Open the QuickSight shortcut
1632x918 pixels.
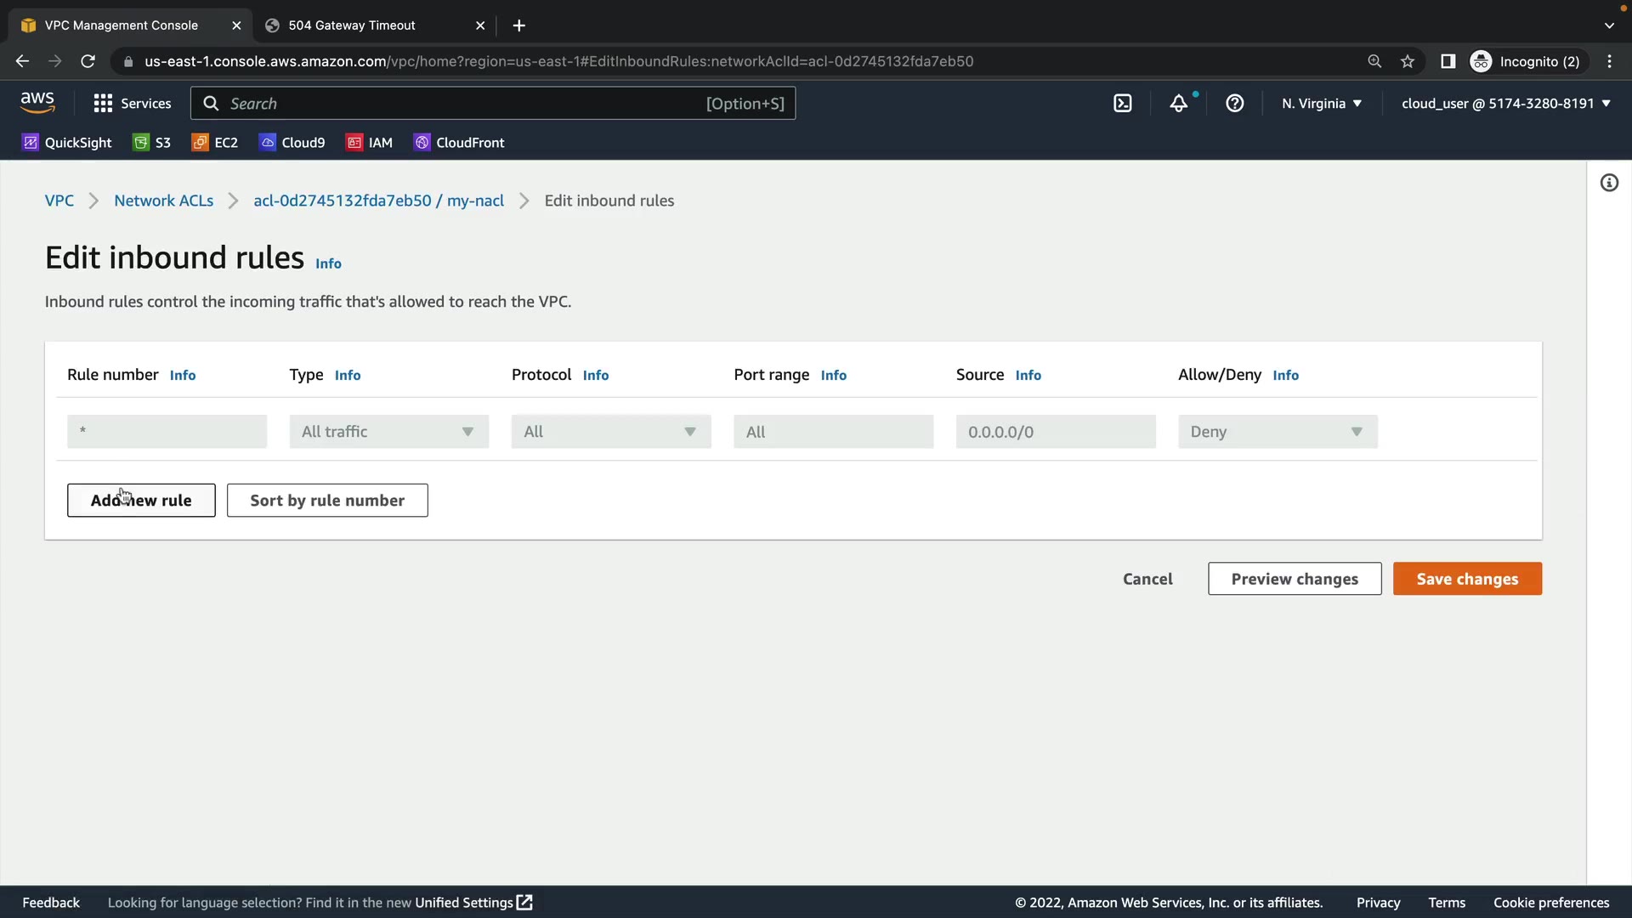pyautogui.click(x=66, y=143)
